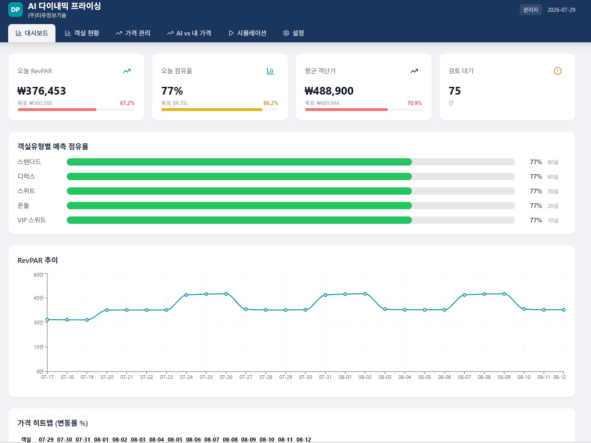The height and width of the screenshot is (443, 591).
Task: Click the 디럭스 occupancy bar
Action: click(291, 176)
